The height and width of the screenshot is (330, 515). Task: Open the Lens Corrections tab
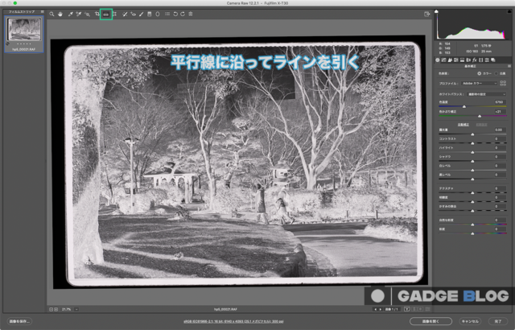468,60
